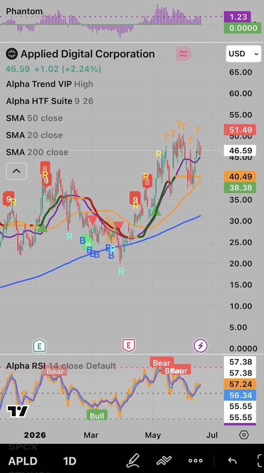Select Alpha RSI 14 close Default legend
This screenshot has height=473, width=264.
[x=61, y=366]
